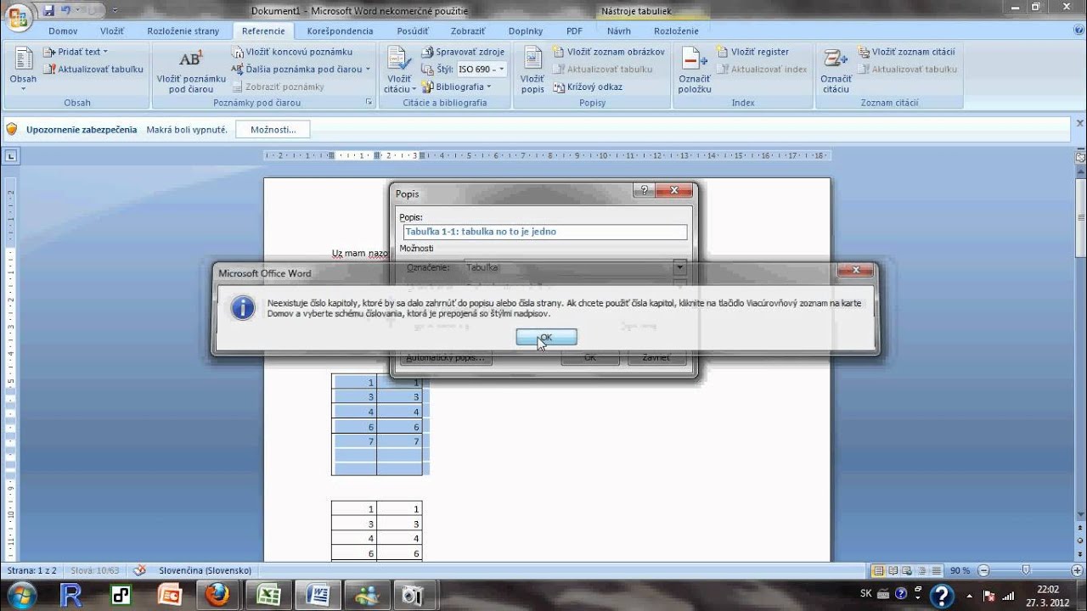Viewport: 1087px width, 611px height.
Task: Open Excel from the taskbar
Action: click(x=269, y=596)
